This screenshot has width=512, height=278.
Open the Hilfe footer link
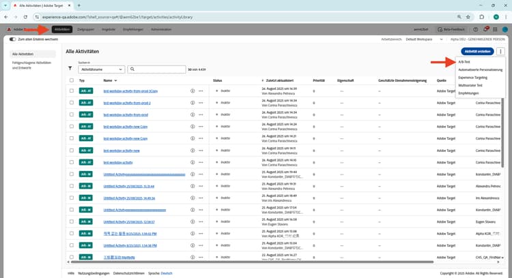[71, 273]
